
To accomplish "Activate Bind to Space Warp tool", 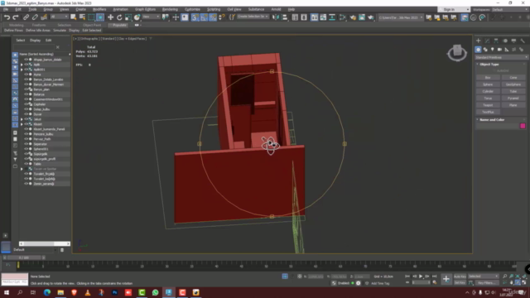I will tap(44, 17).
